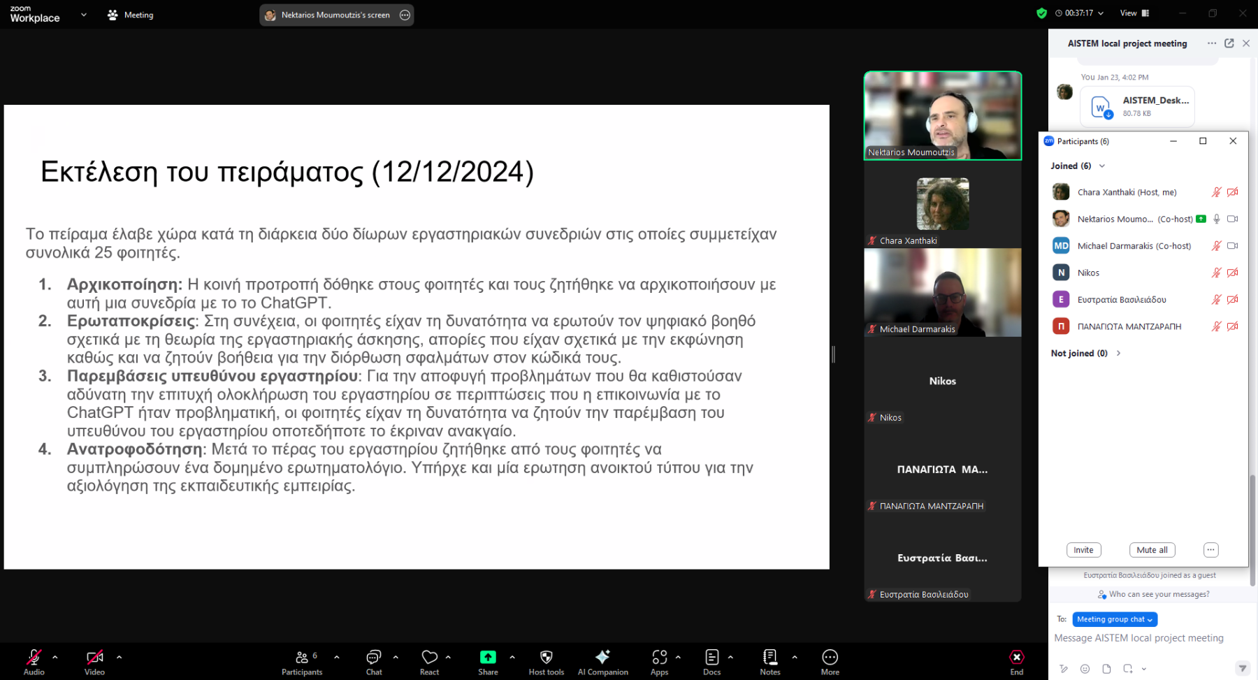
Task: Click the chat message input field
Action: 1146,638
